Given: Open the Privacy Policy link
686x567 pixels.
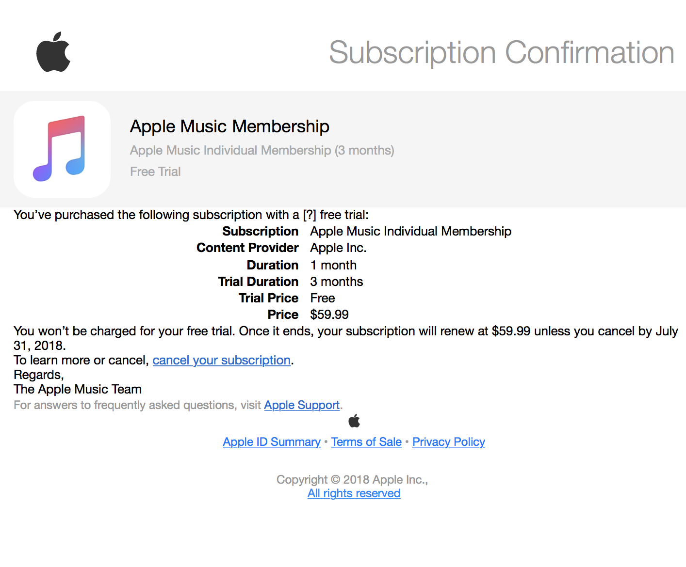Looking at the screenshot, I should 449,441.
